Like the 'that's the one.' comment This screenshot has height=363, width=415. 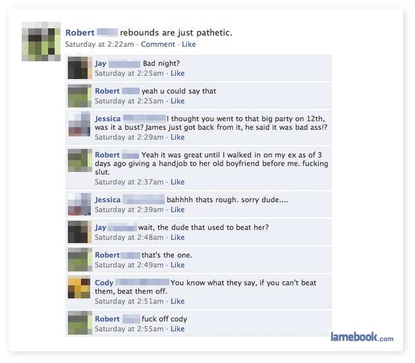[178, 265]
